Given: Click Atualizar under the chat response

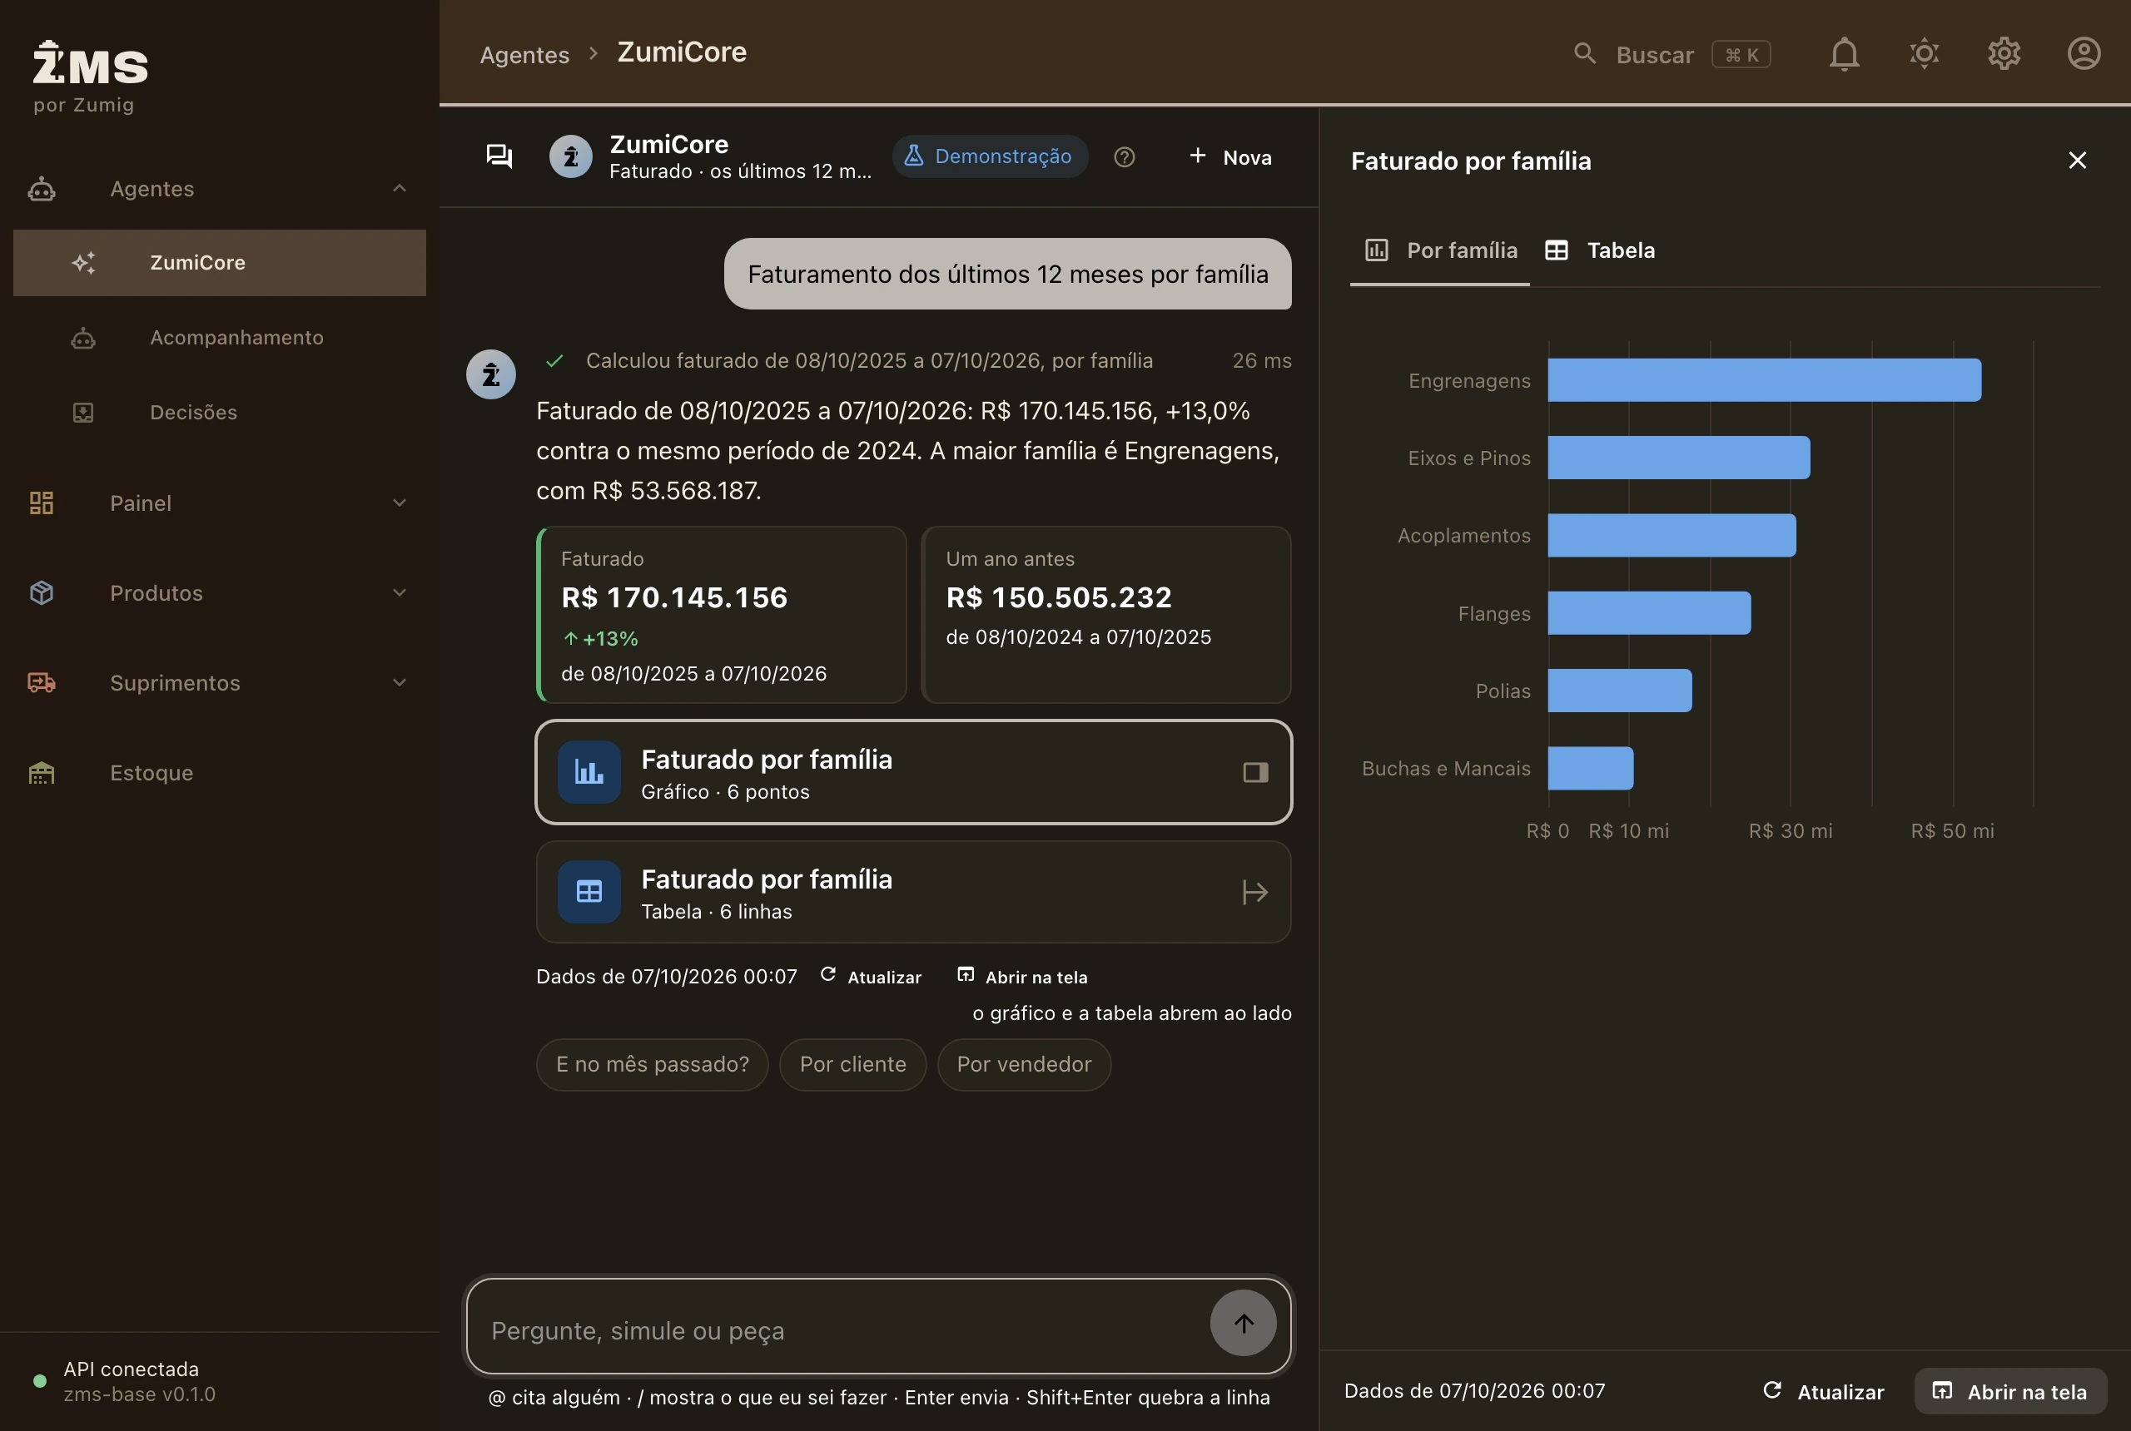Looking at the screenshot, I should coord(871,977).
